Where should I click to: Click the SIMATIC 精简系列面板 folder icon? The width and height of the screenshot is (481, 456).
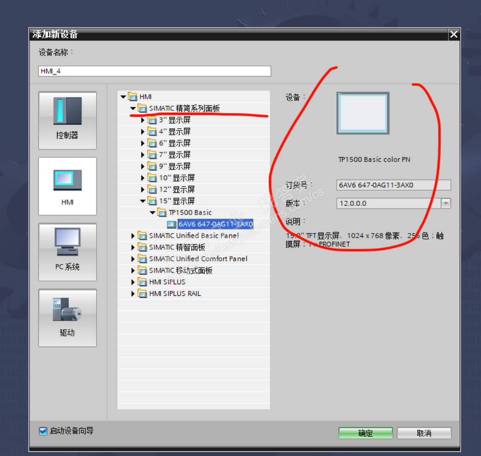pos(142,108)
